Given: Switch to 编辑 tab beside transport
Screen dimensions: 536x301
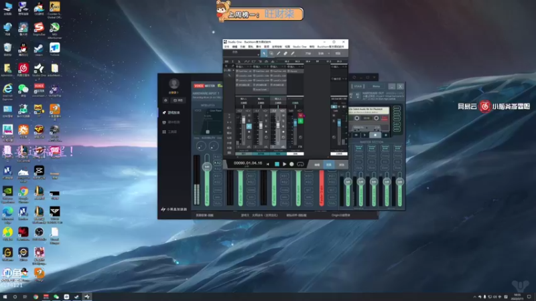Looking at the screenshot, I should [x=317, y=165].
